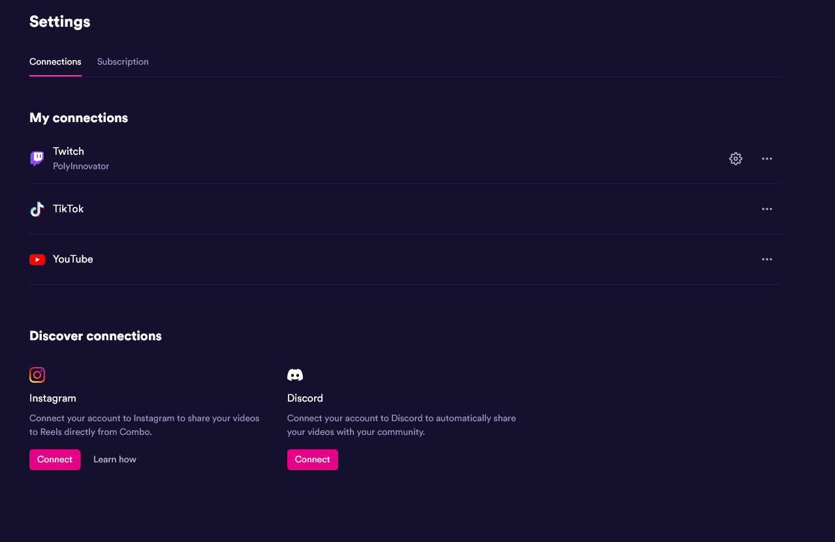This screenshot has height=542, width=835.
Task: Click the Settings page title
Action: tap(60, 22)
